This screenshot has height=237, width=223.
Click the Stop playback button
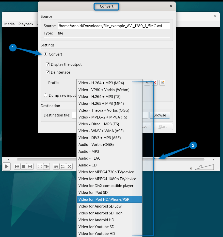point(24,166)
